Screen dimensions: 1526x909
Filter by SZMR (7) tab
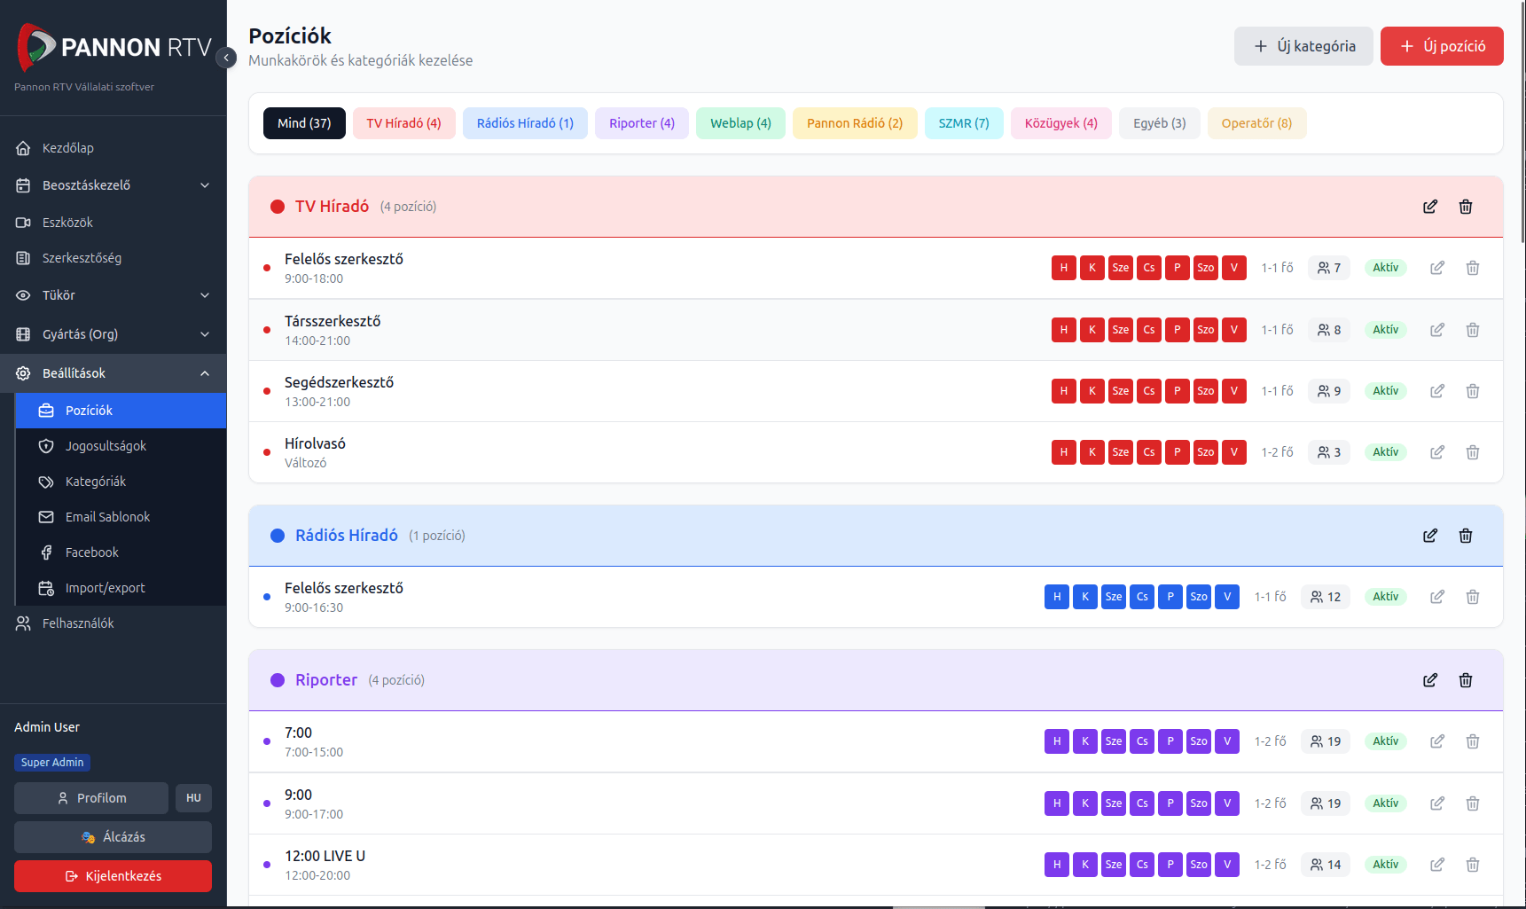point(964,123)
